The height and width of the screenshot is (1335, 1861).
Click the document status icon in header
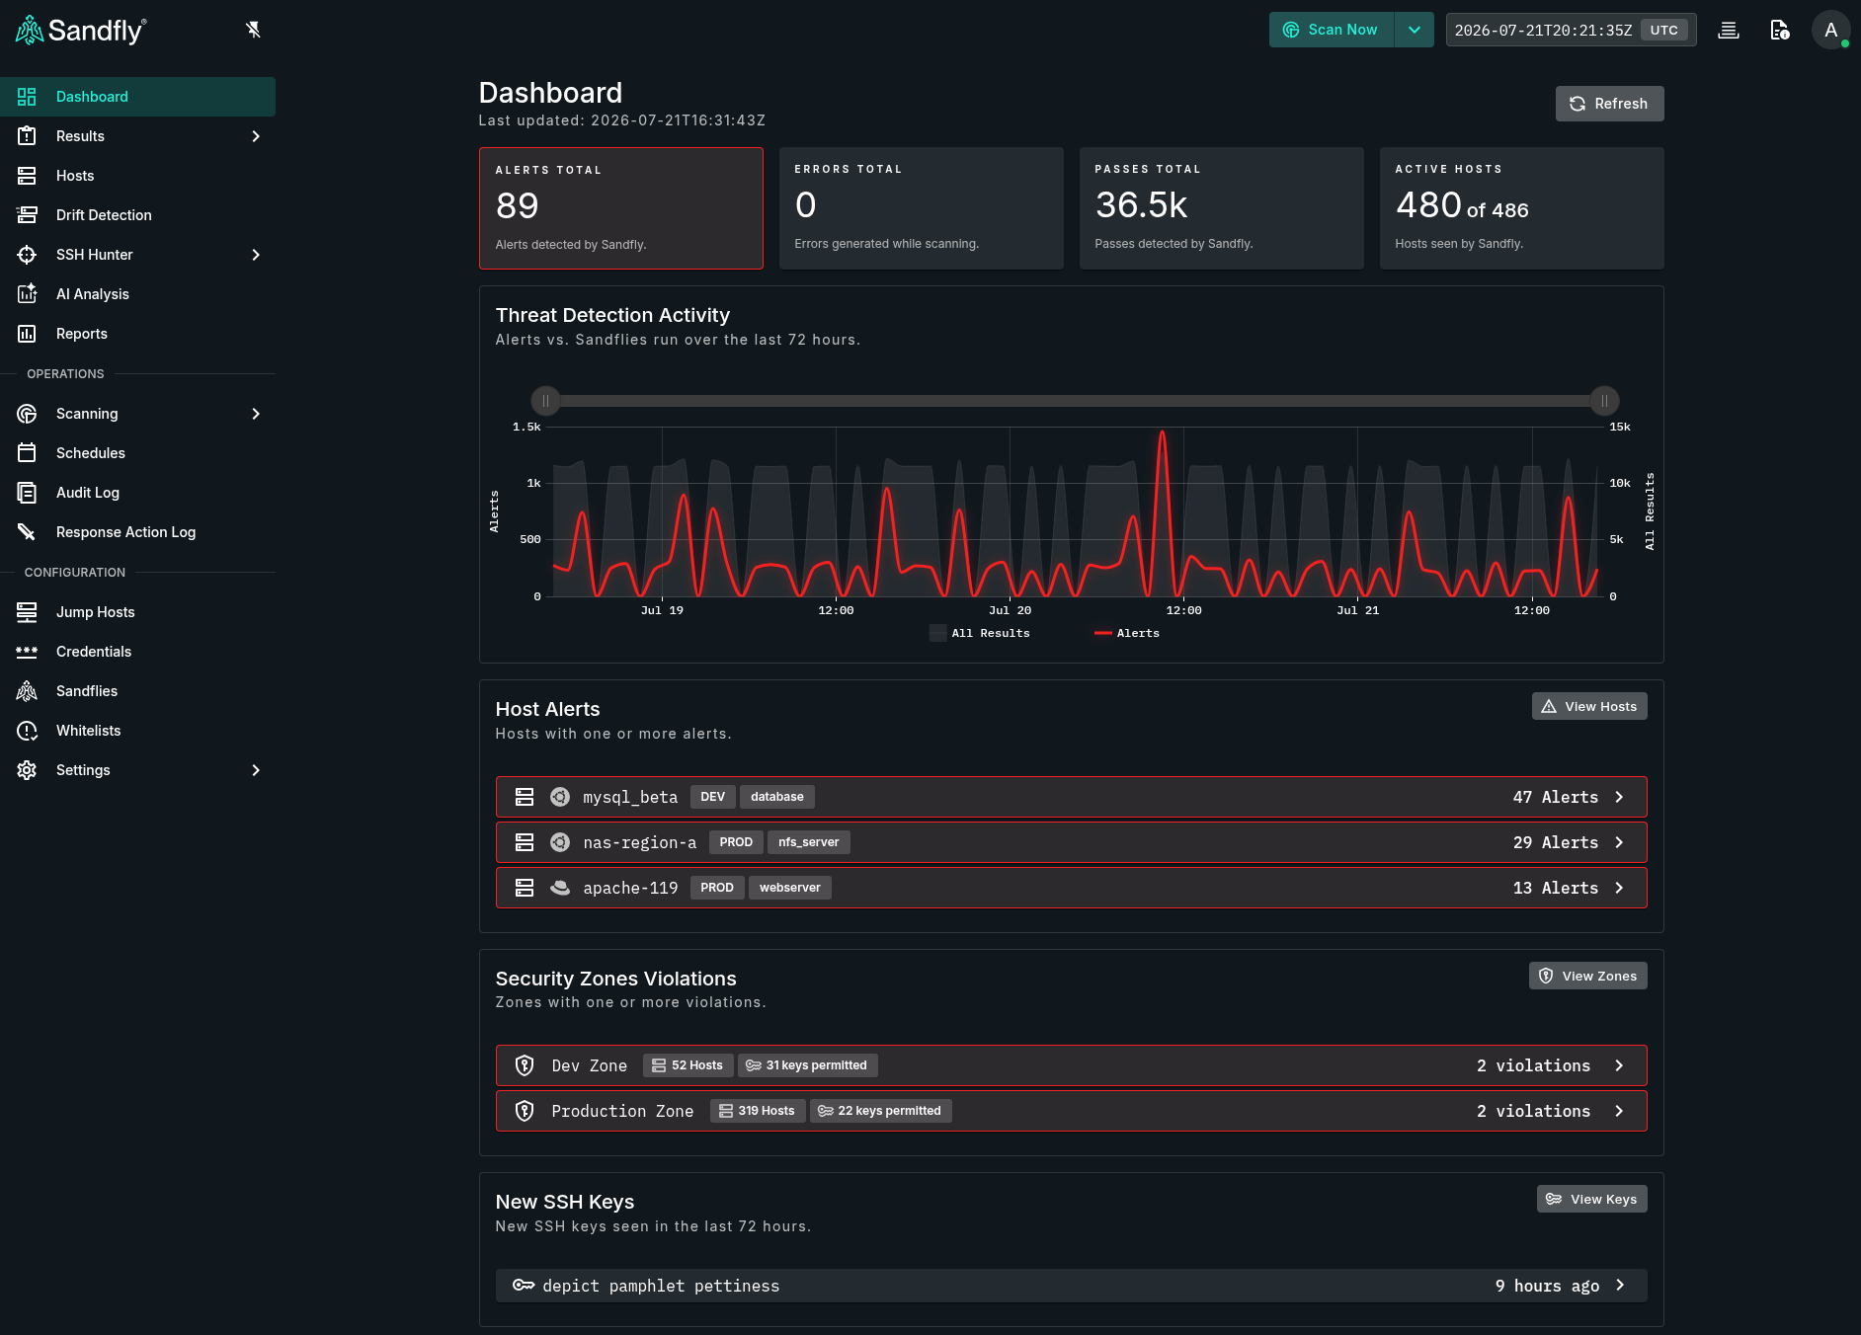tap(1779, 30)
